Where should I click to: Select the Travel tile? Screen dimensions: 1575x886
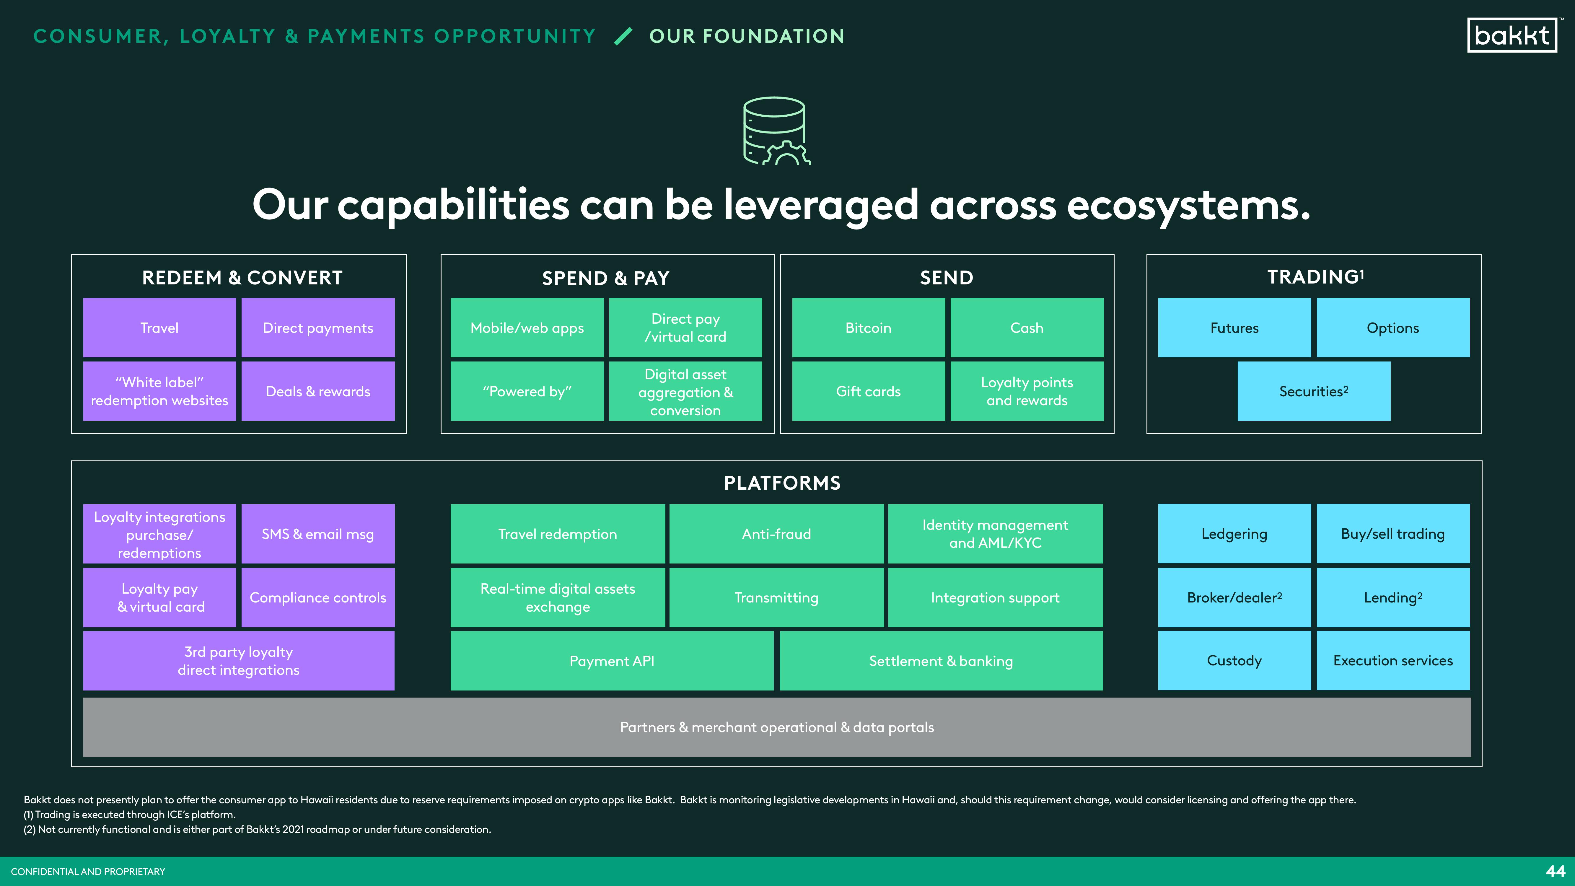click(159, 328)
